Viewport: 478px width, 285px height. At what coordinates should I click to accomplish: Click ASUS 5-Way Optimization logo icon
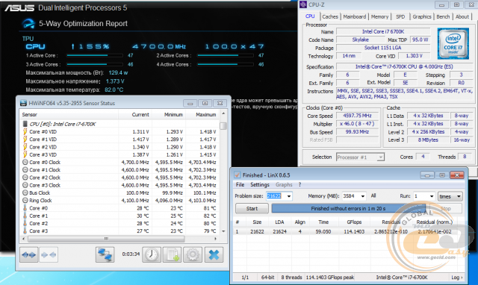[x=28, y=24]
